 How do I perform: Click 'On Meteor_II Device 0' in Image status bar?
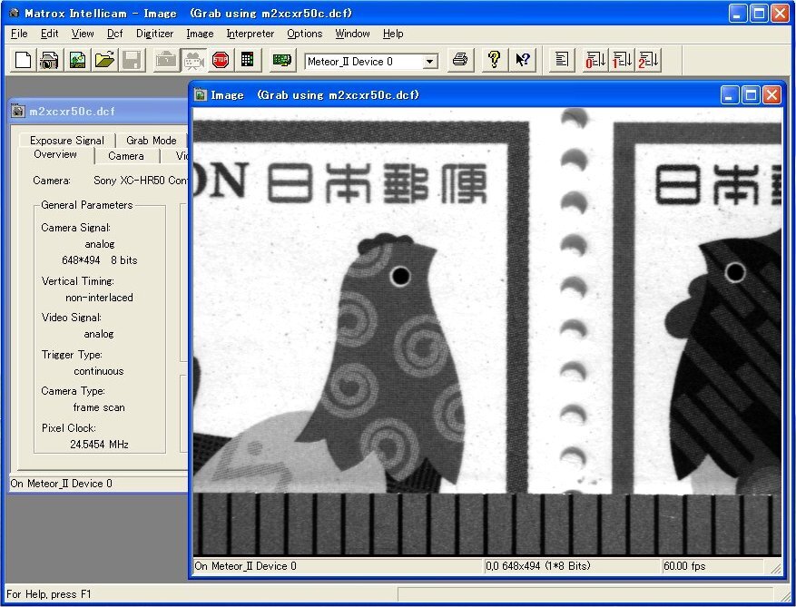click(x=246, y=566)
